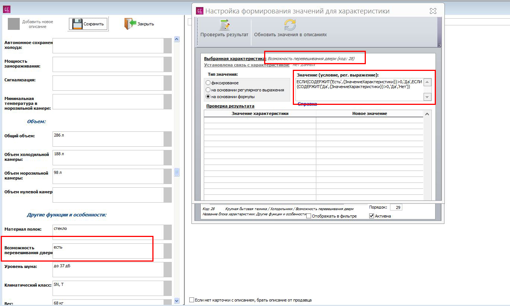Click the empty Сигнализация field
This screenshot has width=510, height=306.
point(108,83)
